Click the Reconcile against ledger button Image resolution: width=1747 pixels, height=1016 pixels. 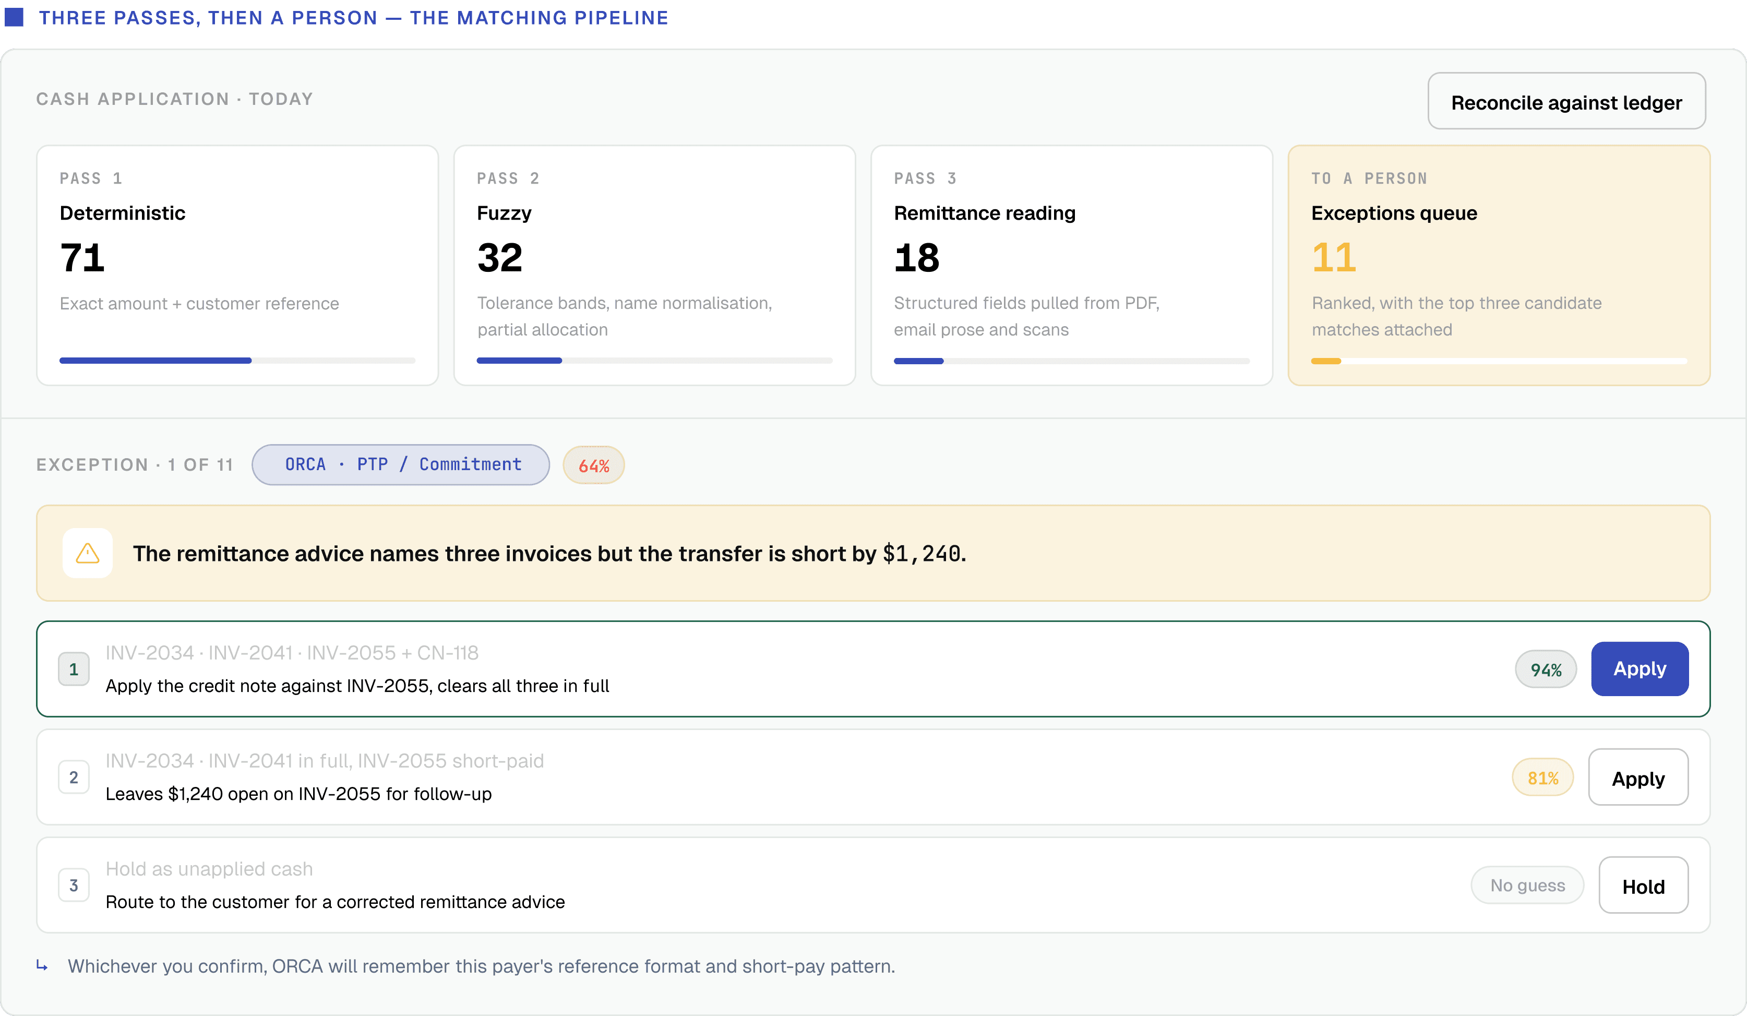[x=1566, y=101]
